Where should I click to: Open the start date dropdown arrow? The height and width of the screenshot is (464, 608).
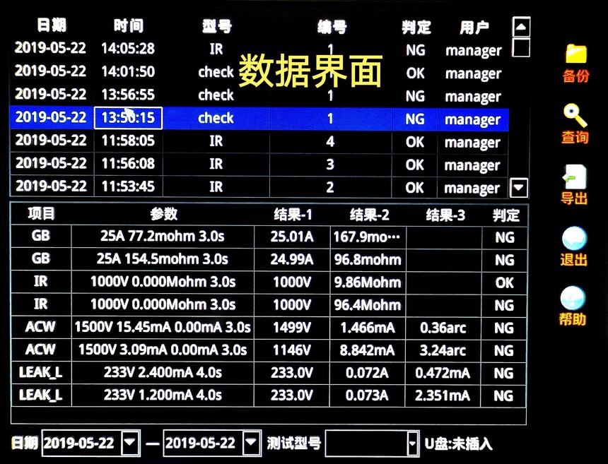click(130, 444)
